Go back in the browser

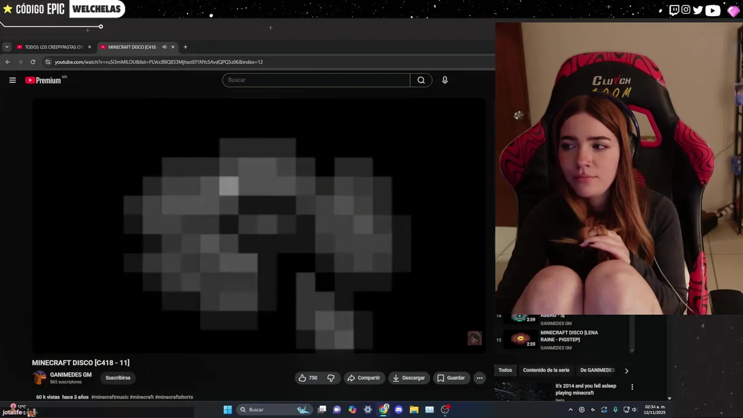click(x=8, y=62)
